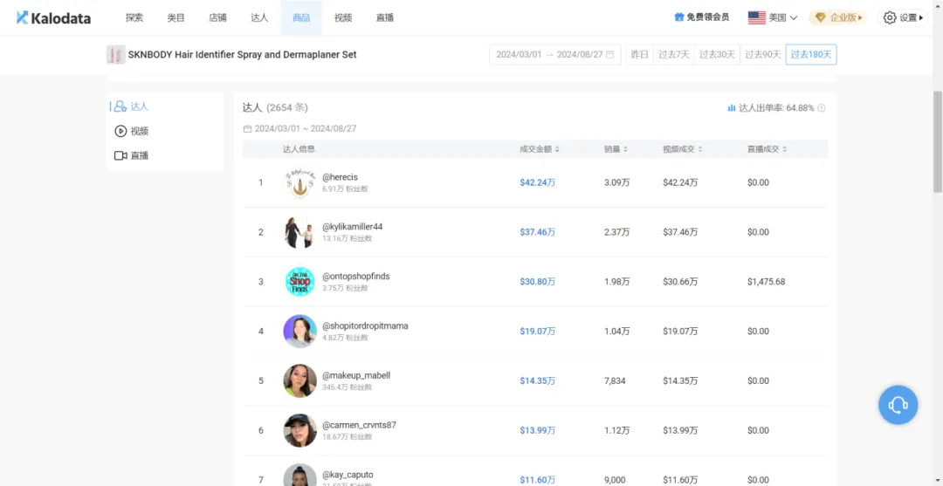
Task: Open @ontopshopfinds avatar
Action: click(299, 282)
